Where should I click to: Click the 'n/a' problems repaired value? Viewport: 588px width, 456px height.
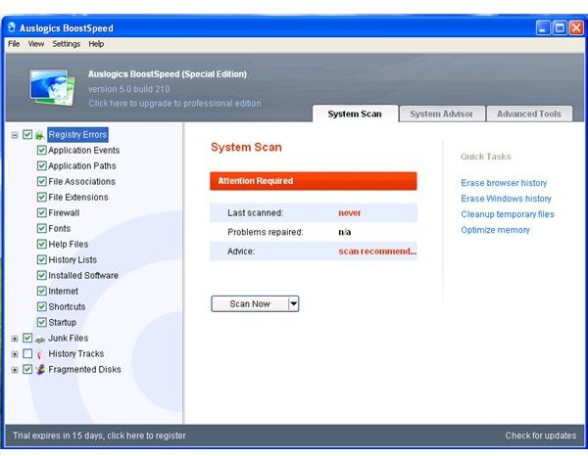pos(345,232)
